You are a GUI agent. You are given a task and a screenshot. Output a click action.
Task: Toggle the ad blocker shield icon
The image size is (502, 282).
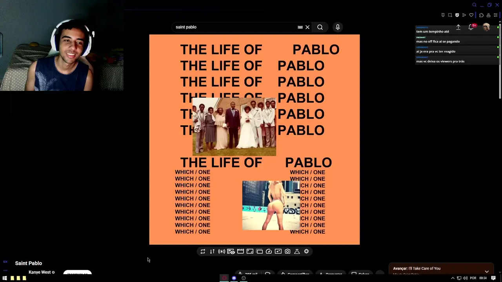coord(457,15)
